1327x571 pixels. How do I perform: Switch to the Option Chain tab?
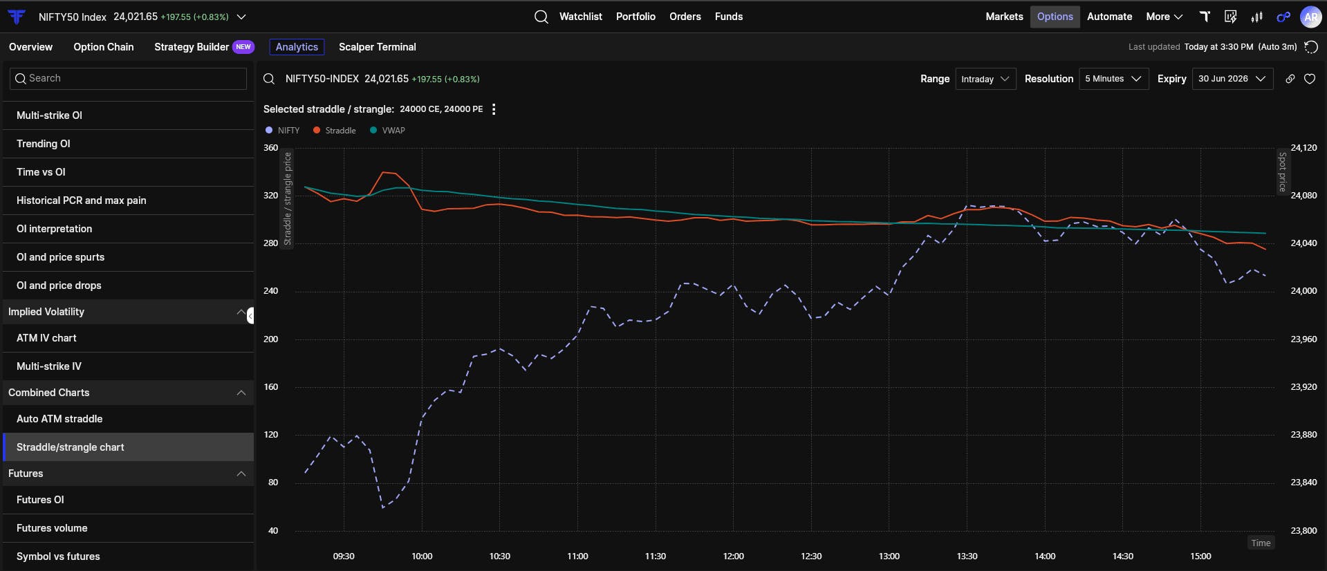104,47
